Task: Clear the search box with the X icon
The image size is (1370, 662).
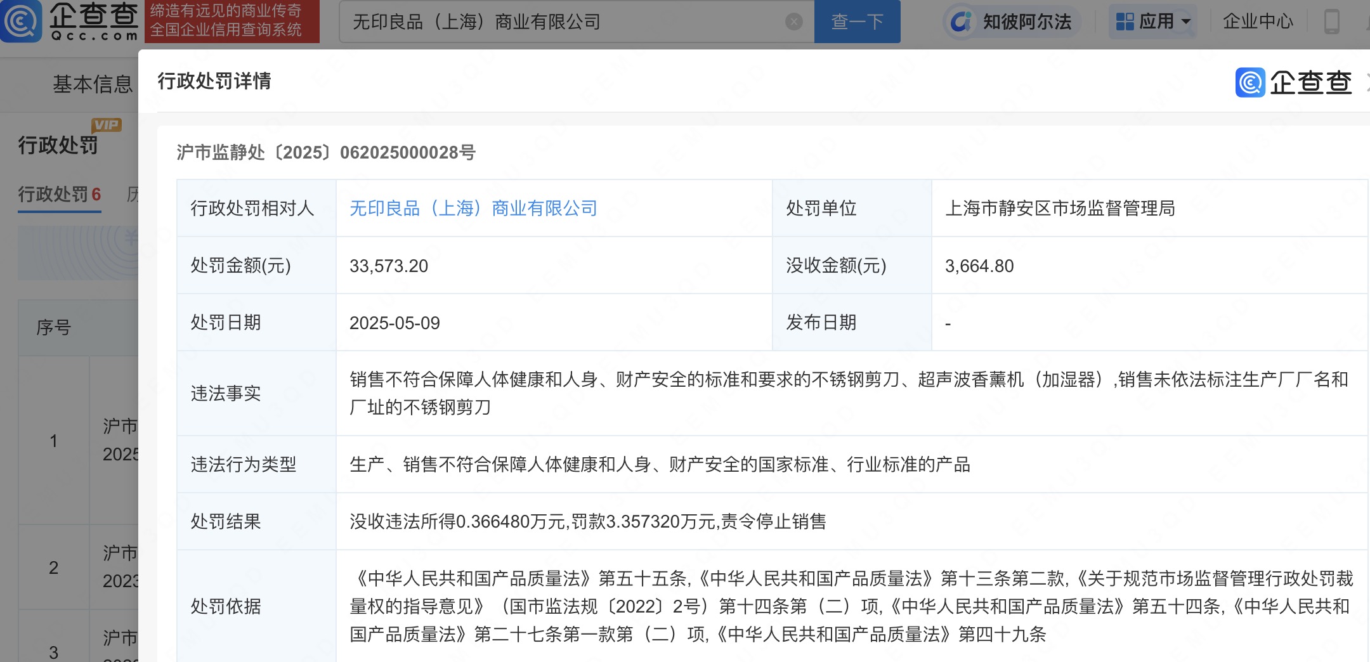Action: 793,22
